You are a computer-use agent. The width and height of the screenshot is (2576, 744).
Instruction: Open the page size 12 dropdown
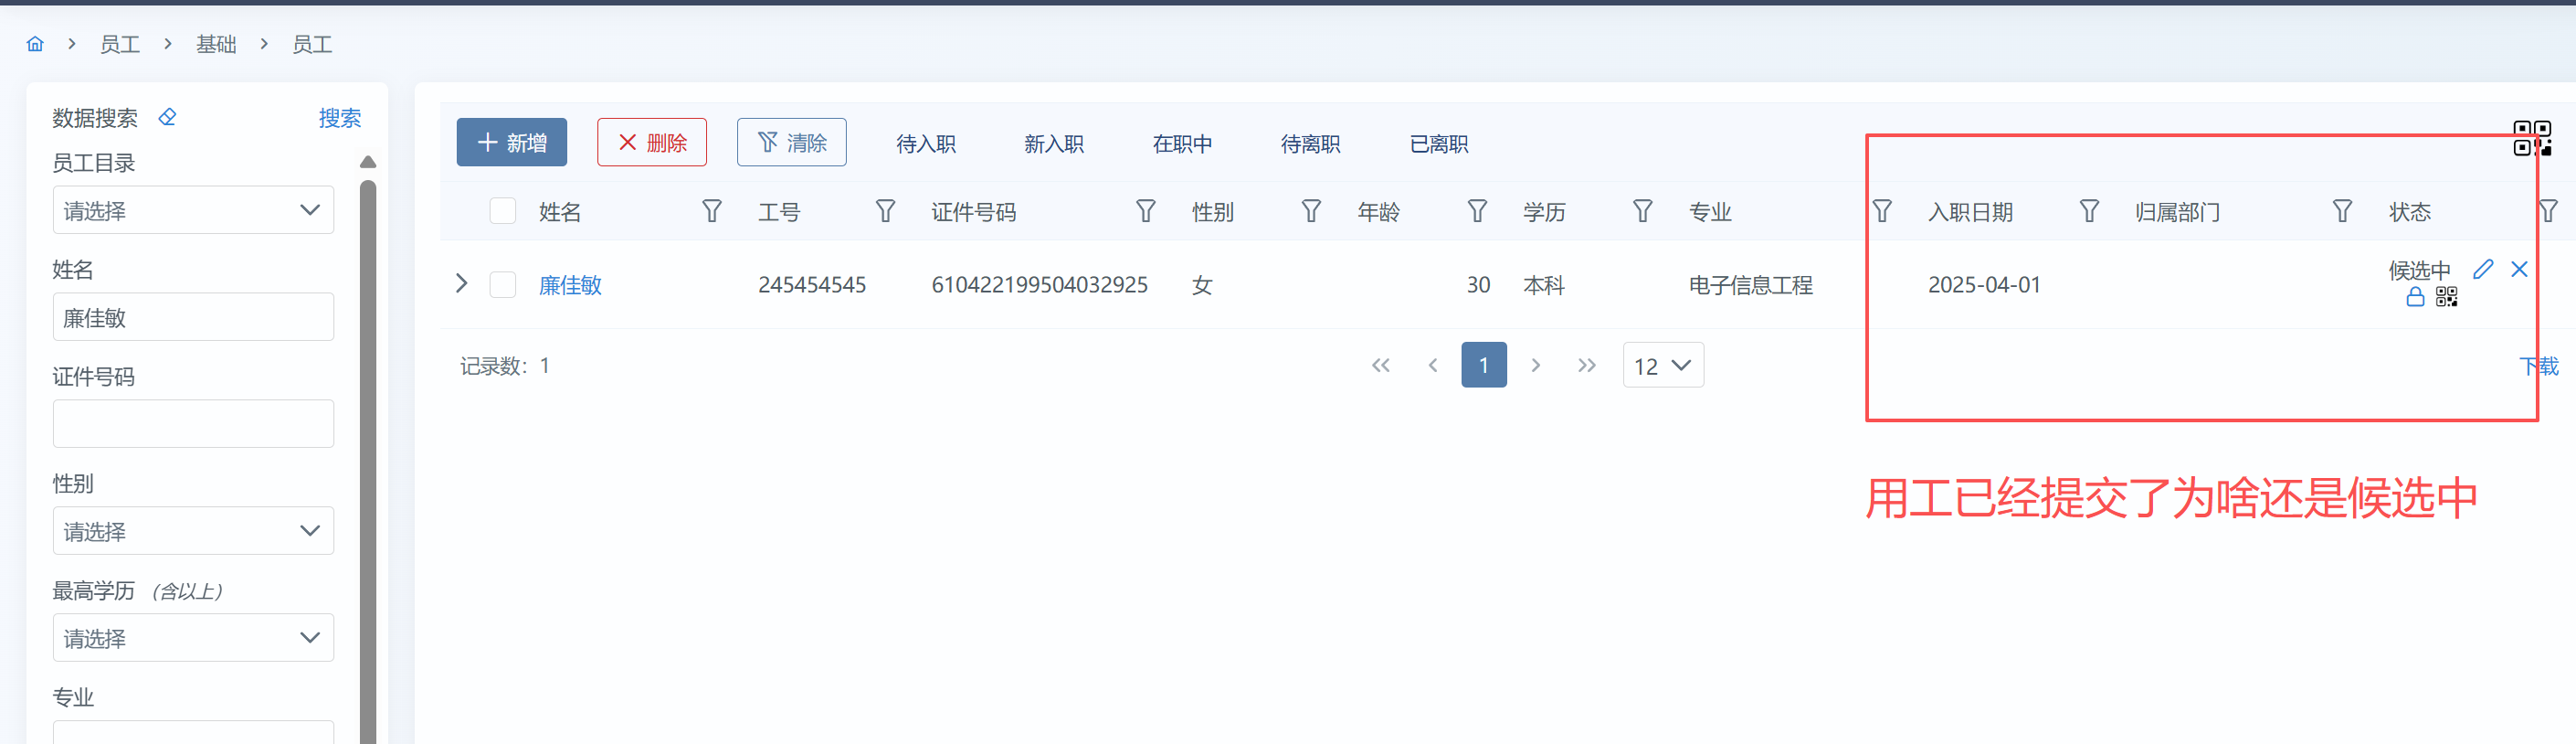click(x=1662, y=366)
